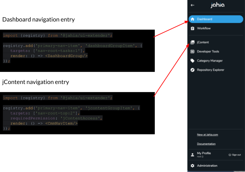Click the 'jContent navigation entry' heading
The image size is (245, 172).
point(35,82)
